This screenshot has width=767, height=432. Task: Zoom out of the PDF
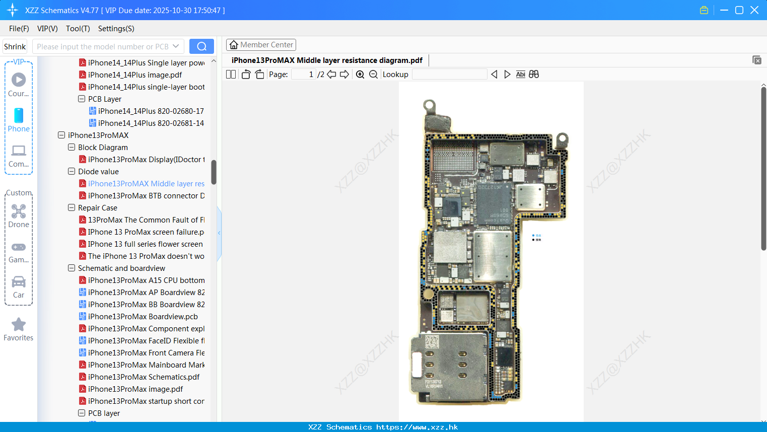(x=373, y=75)
